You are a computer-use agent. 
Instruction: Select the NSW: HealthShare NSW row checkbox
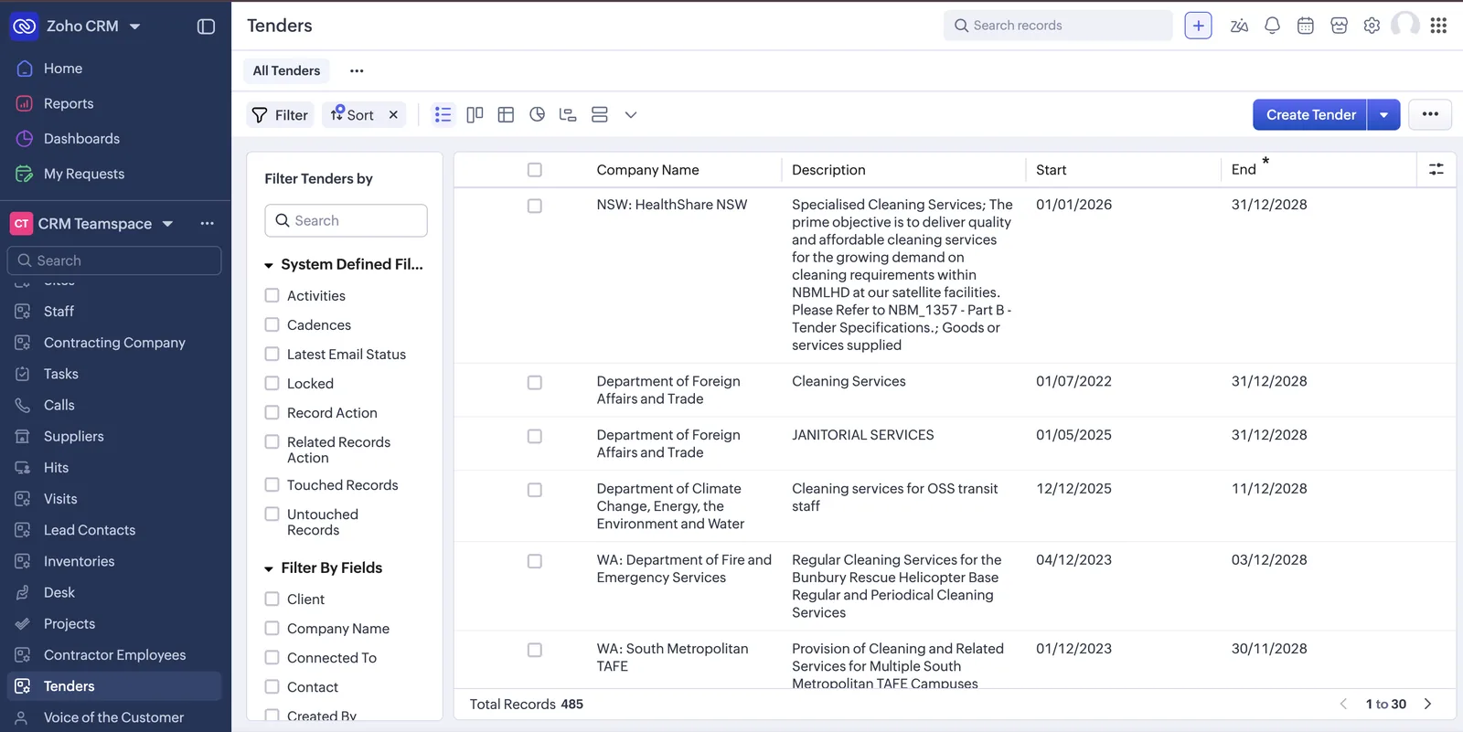pyautogui.click(x=535, y=206)
